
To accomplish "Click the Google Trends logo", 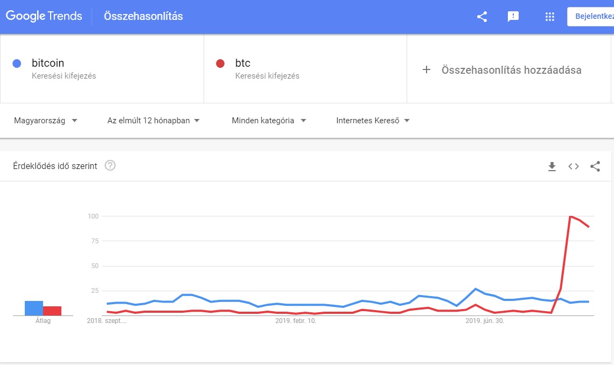I will coord(44,16).
